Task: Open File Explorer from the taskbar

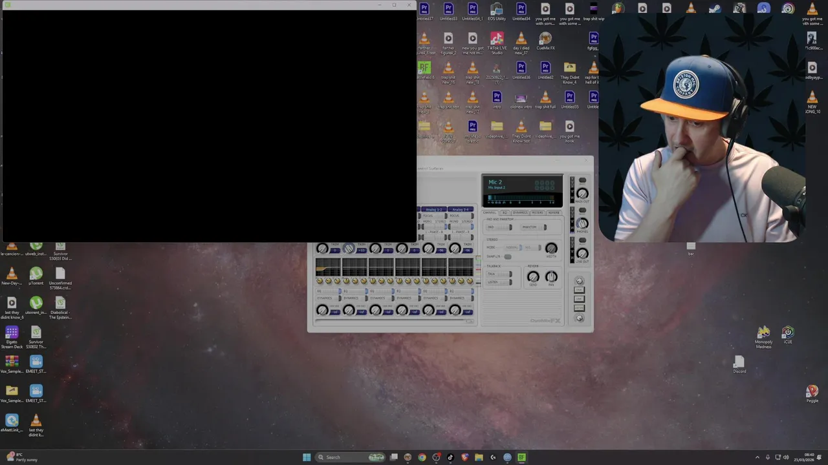Action: pyautogui.click(x=479, y=457)
